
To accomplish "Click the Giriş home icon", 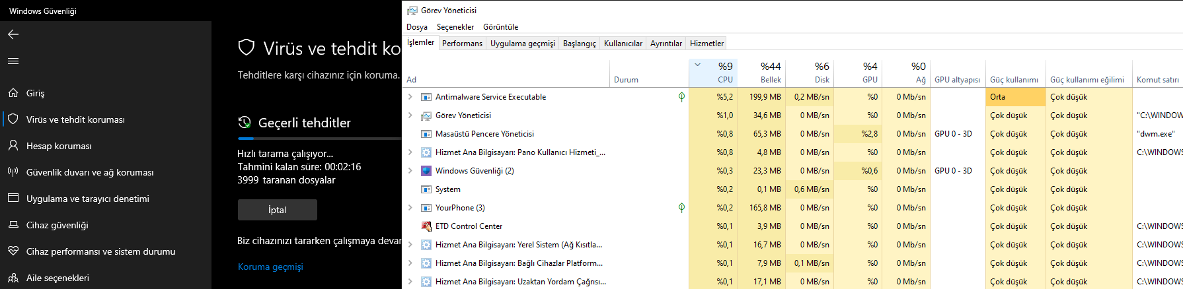I will 13,93.
